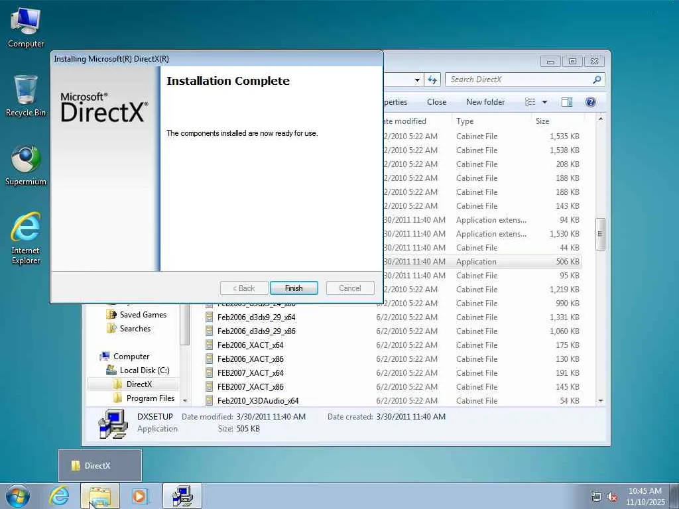Click the network tray icon

coord(596,497)
